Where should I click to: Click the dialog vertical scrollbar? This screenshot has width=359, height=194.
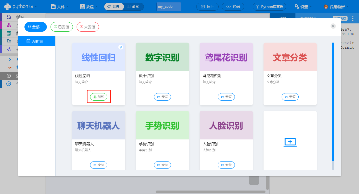tap(333, 102)
